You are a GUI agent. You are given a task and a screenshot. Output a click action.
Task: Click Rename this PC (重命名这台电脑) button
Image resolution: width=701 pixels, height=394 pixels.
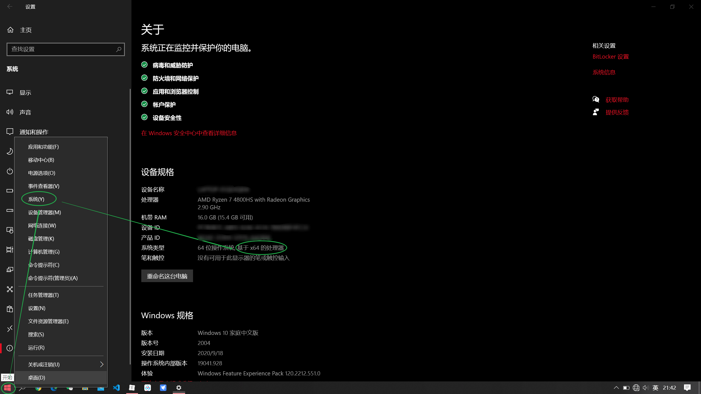click(167, 276)
